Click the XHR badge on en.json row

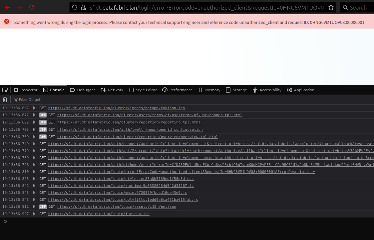(43, 206)
